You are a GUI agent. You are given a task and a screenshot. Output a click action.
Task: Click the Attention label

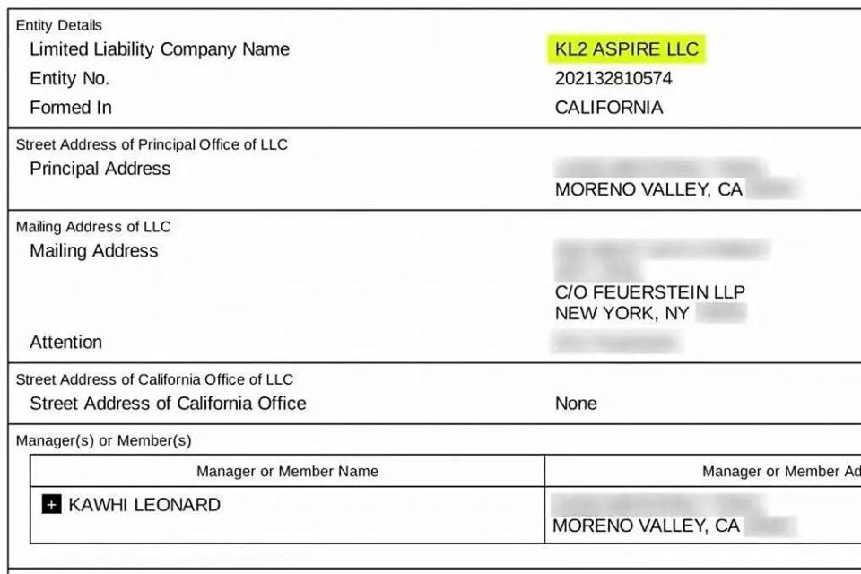pos(65,342)
